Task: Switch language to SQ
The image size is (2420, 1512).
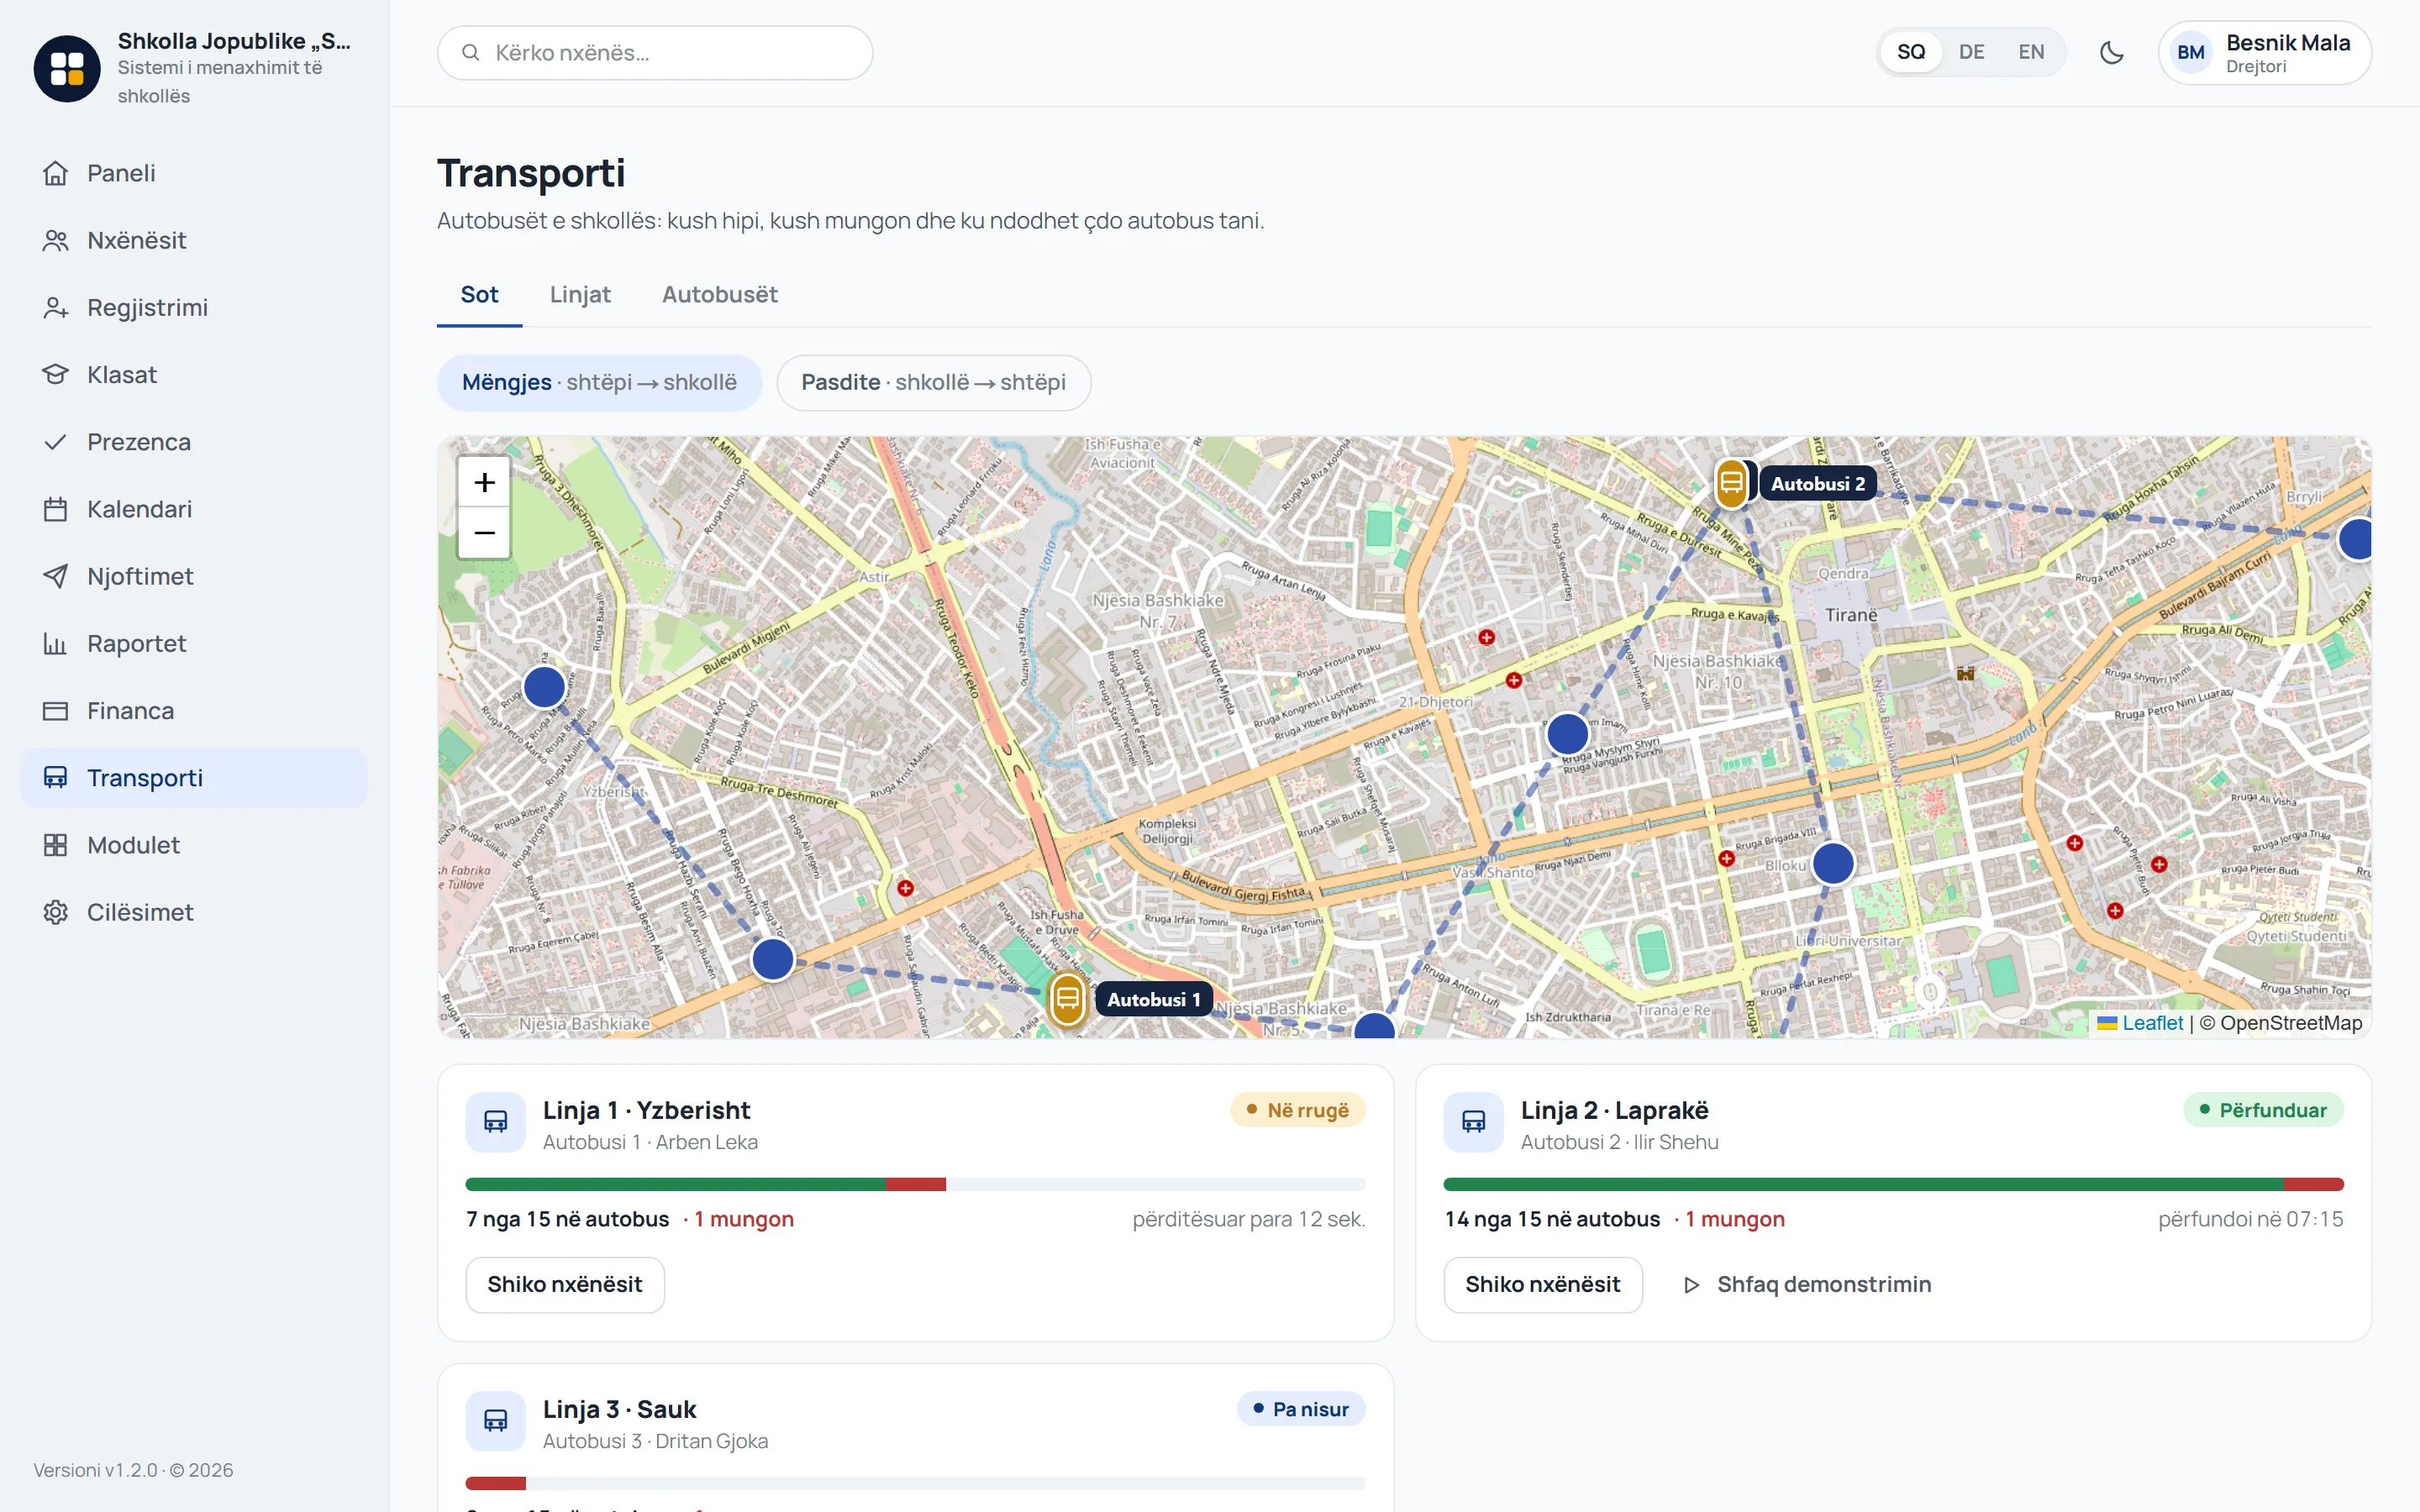Action: (1911, 52)
